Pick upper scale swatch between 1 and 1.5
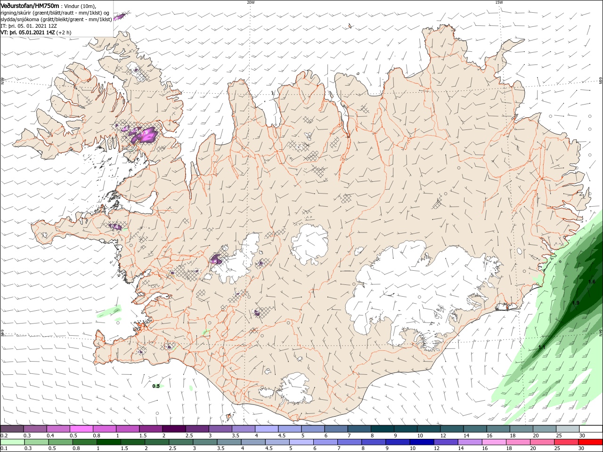Viewport: 603px width, 452px height. [x=127, y=429]
